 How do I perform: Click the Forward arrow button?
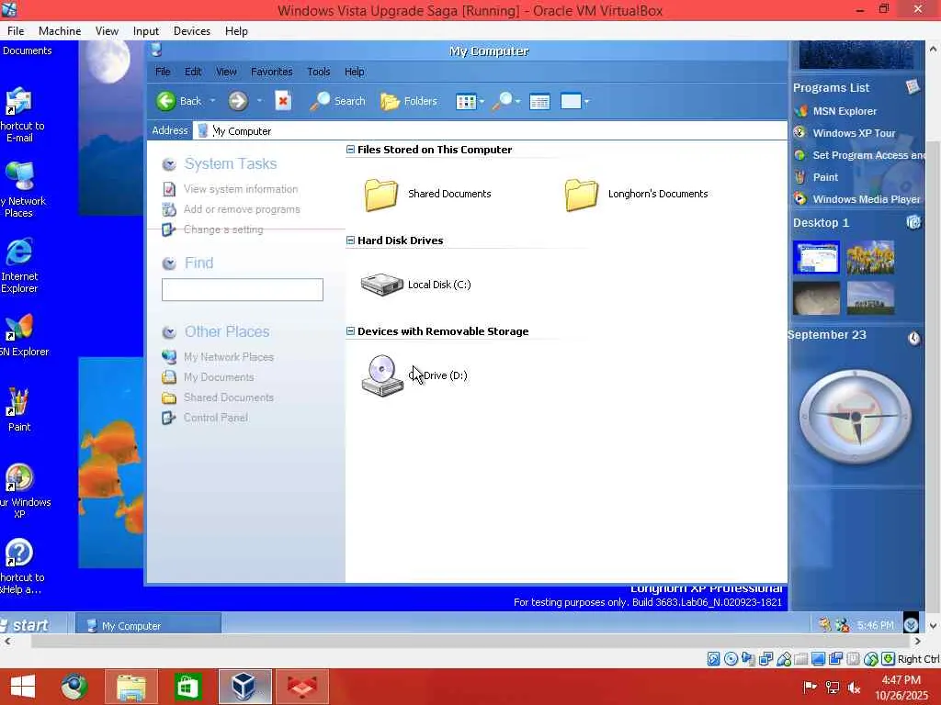(x=238, y=101)
